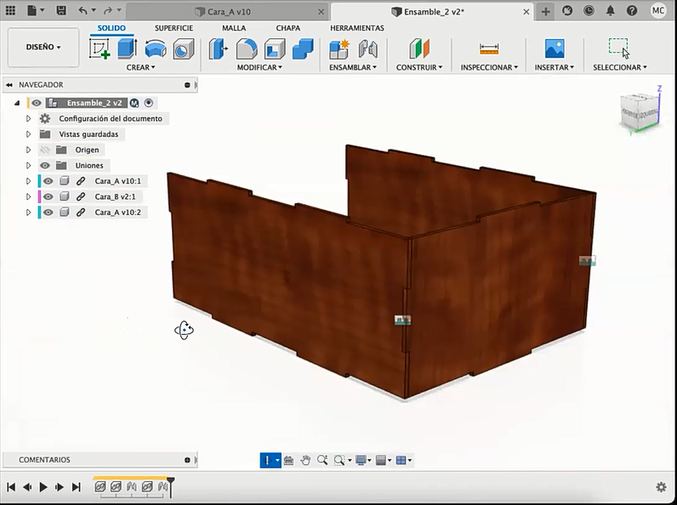This screenshot has height=505, width=677.
Task: Hide the Uniones folder
Action: (x=45, y=165)
